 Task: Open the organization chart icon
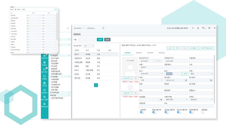tap(198, 28)
